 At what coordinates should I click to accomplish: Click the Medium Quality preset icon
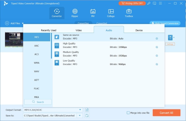pyautogui.click(x=57, y=54)
